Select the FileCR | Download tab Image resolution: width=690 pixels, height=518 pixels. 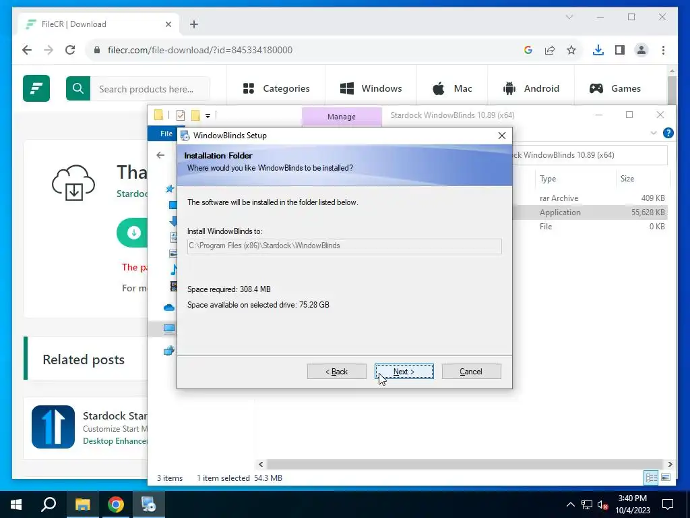(98, 24)
